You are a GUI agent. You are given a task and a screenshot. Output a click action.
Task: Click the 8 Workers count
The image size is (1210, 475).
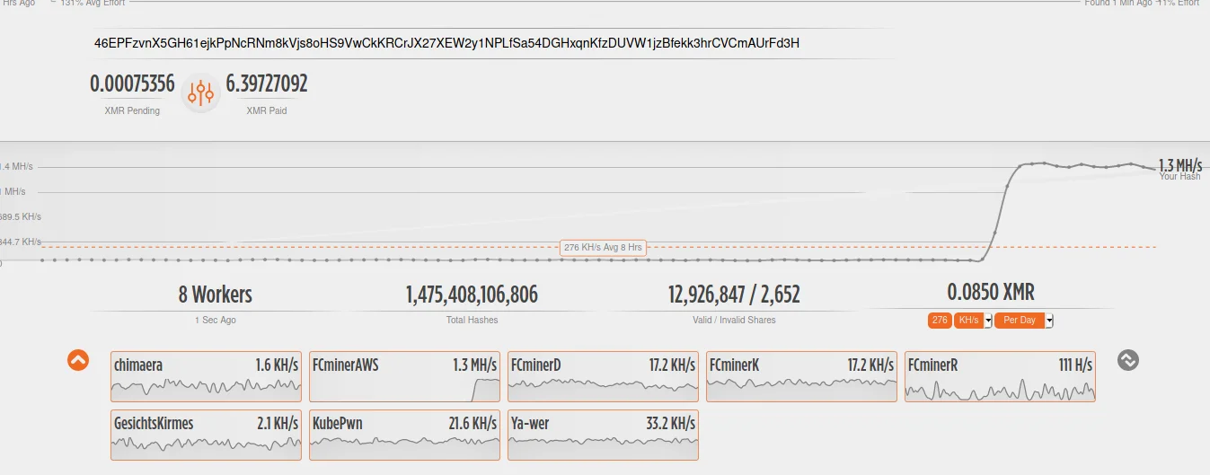[216, 295]
